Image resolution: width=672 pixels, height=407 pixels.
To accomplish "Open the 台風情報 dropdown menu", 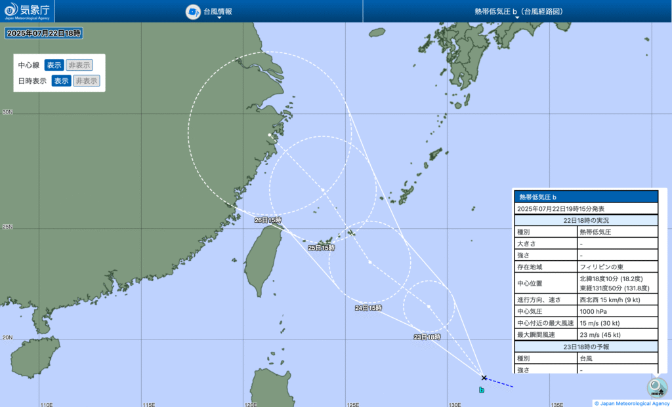I will (x=209, y=12).
